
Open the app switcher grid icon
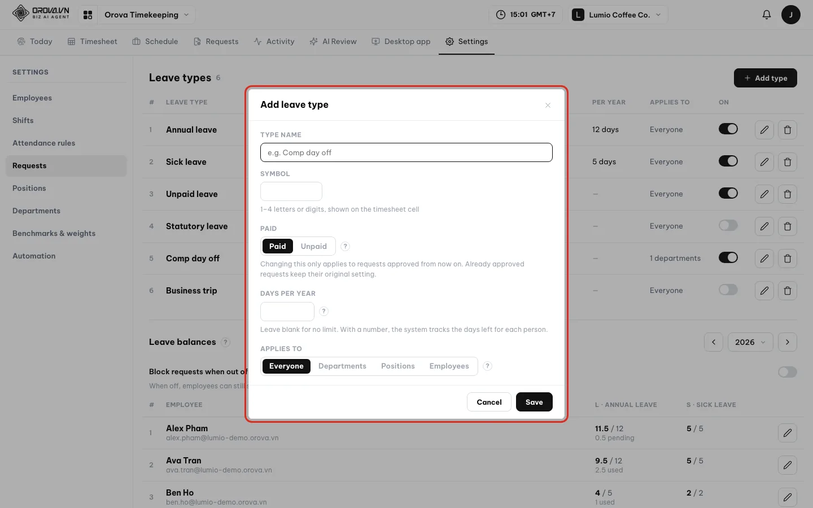coord(88,15)
